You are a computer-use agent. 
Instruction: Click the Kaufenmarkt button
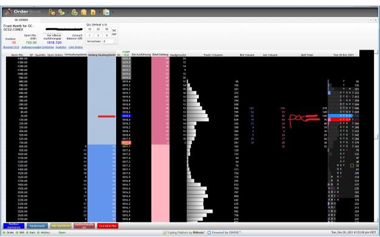(37, 226)
